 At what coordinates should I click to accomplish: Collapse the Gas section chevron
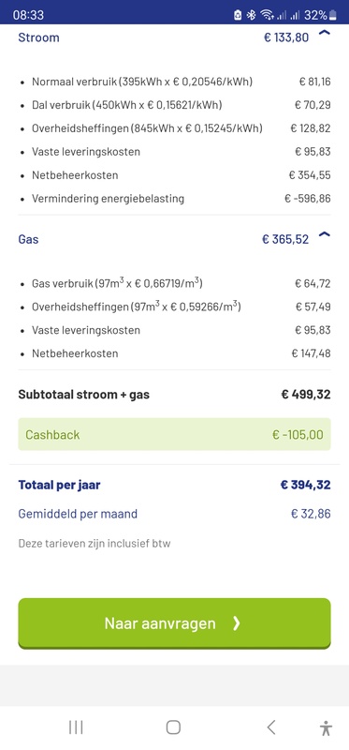point(324,234)
